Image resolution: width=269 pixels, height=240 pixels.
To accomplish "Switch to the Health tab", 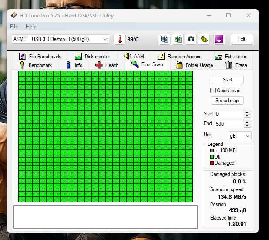I will (107, 65).
